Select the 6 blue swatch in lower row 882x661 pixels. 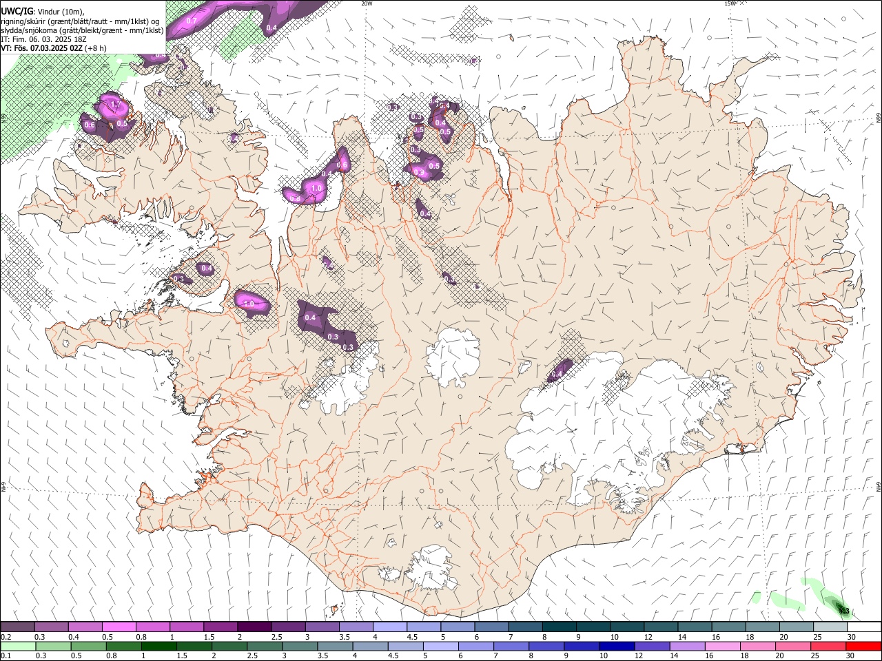tap(476, 646)
